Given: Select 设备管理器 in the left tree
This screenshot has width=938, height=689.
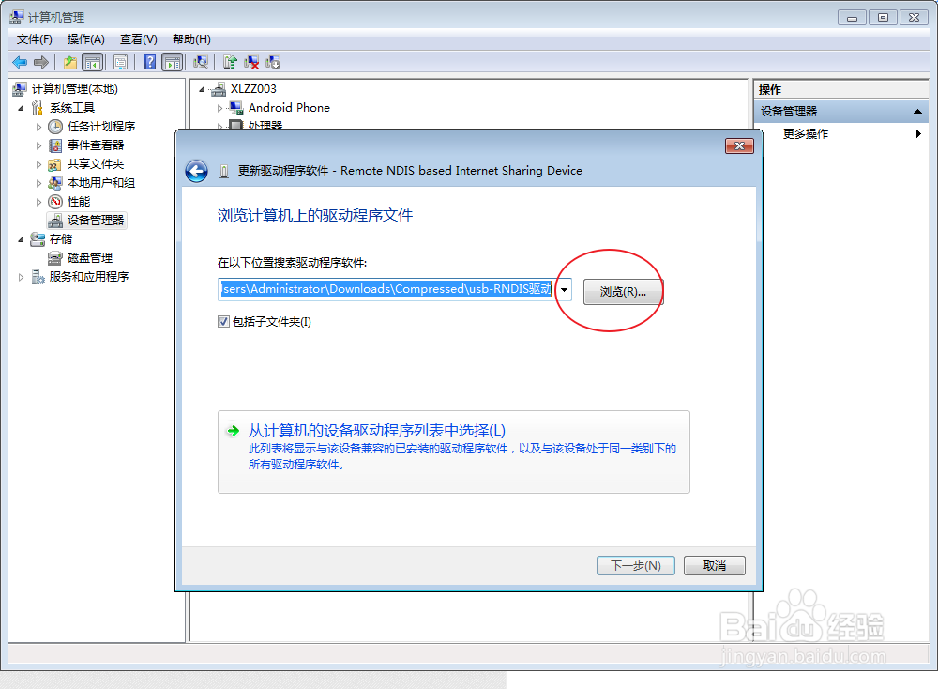Looking at the screenshot, I should point(95,221).
